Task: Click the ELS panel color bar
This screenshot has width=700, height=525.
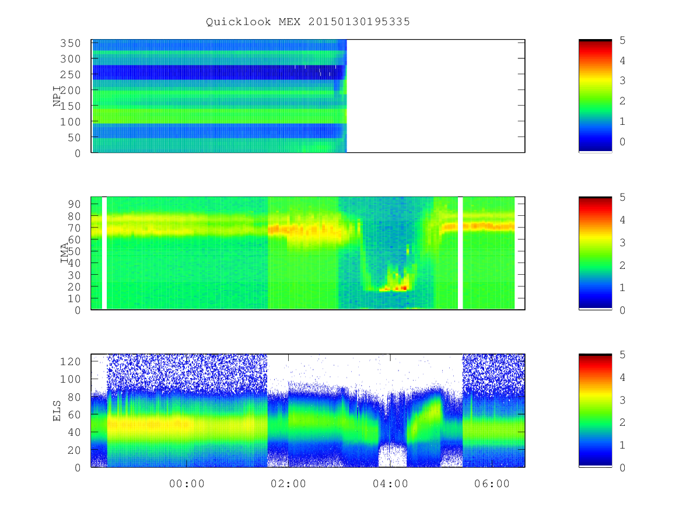Action: click(595, 411)
